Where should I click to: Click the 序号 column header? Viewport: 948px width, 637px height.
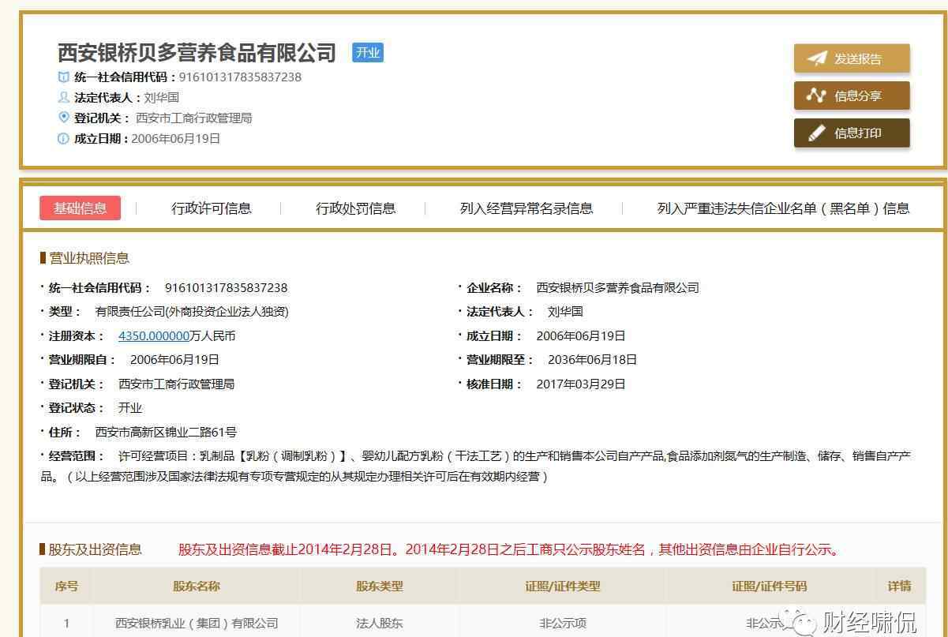(x=66, y=586)
